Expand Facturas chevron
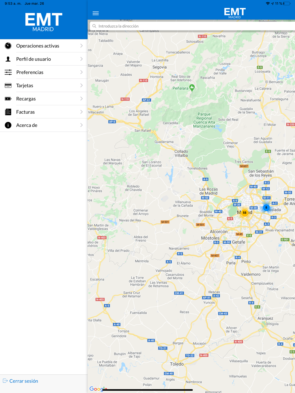This screenshot has height=393, width=295. tap(81, 112)
